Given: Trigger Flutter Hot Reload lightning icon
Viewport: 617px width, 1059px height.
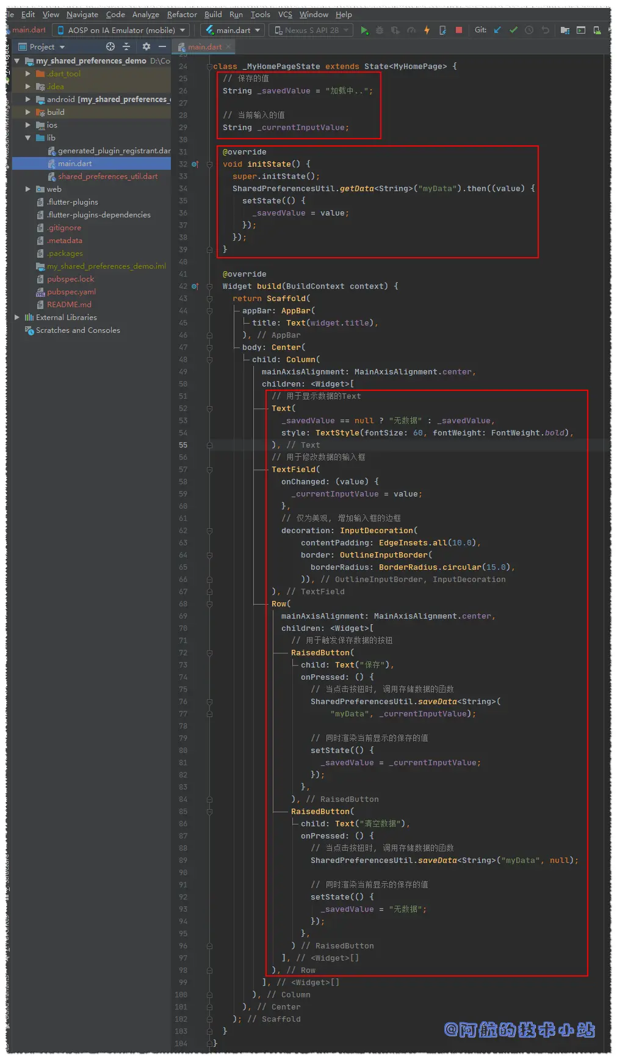Looking at the screenshot, I should 427,30.
